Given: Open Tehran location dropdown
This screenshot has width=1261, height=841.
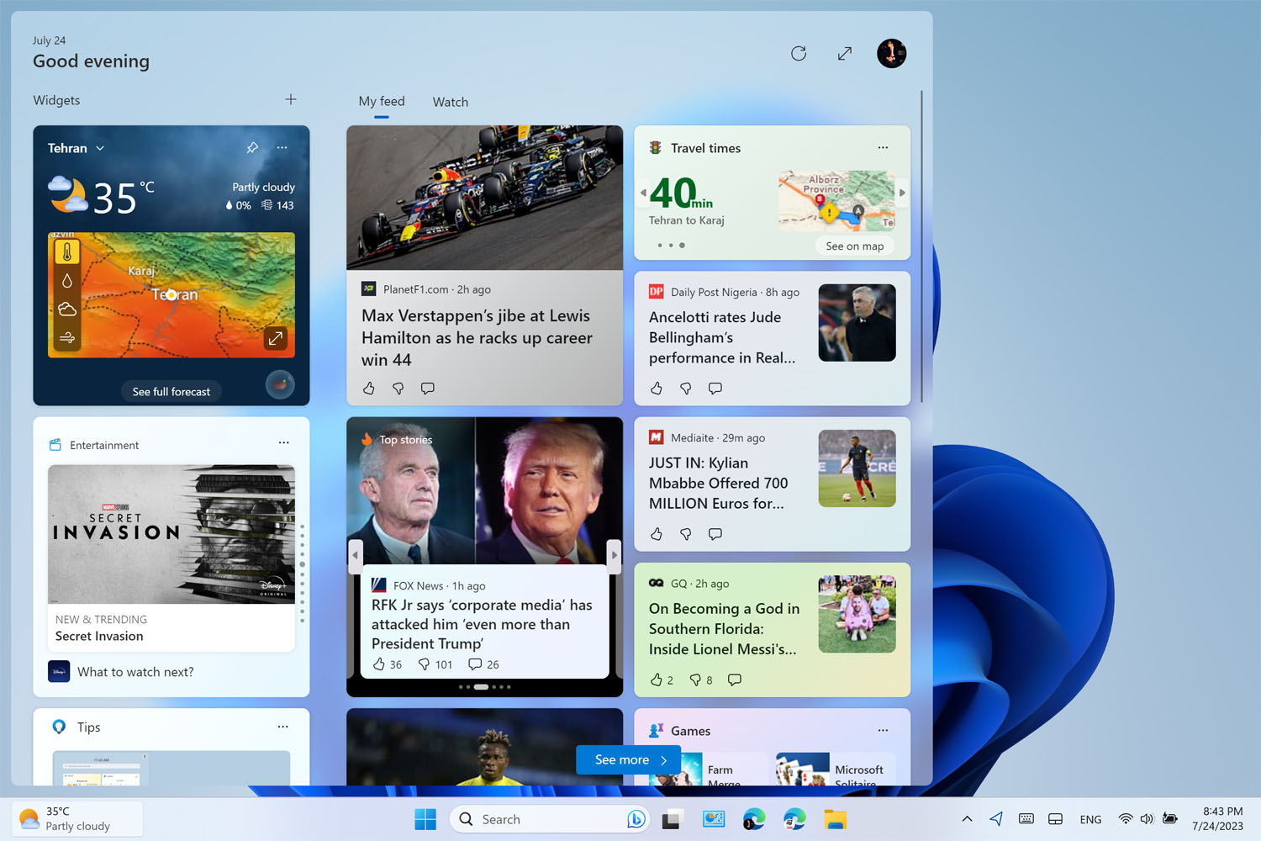Looking at the screenshot, I should tap(100, 149).
